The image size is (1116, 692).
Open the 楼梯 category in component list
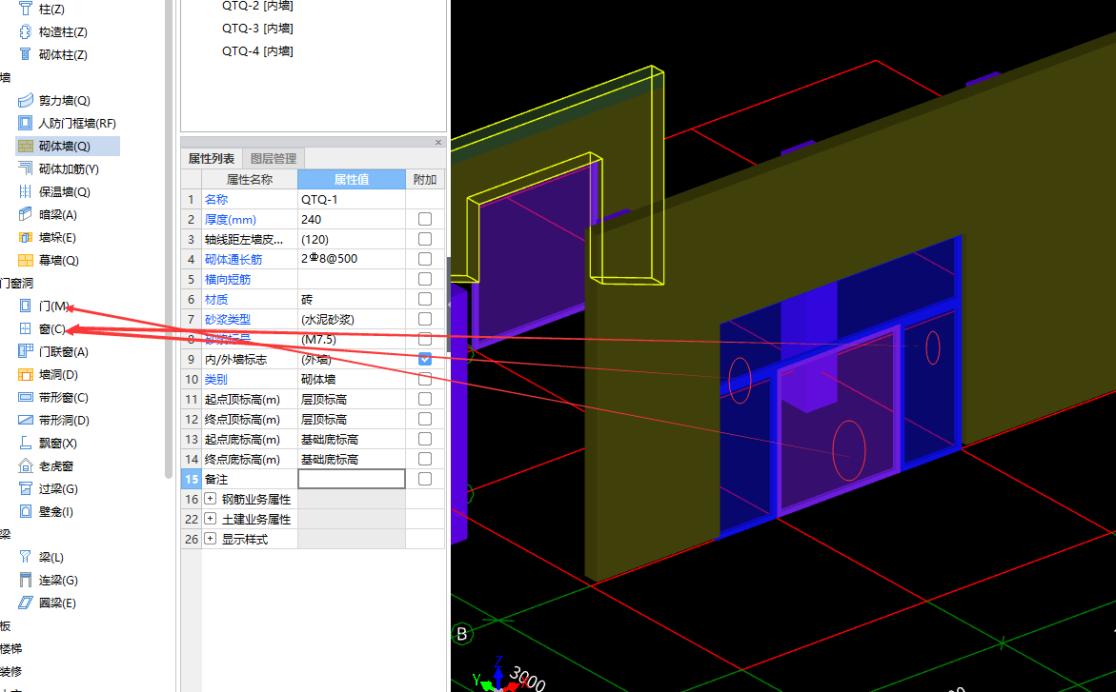[10, 648]
